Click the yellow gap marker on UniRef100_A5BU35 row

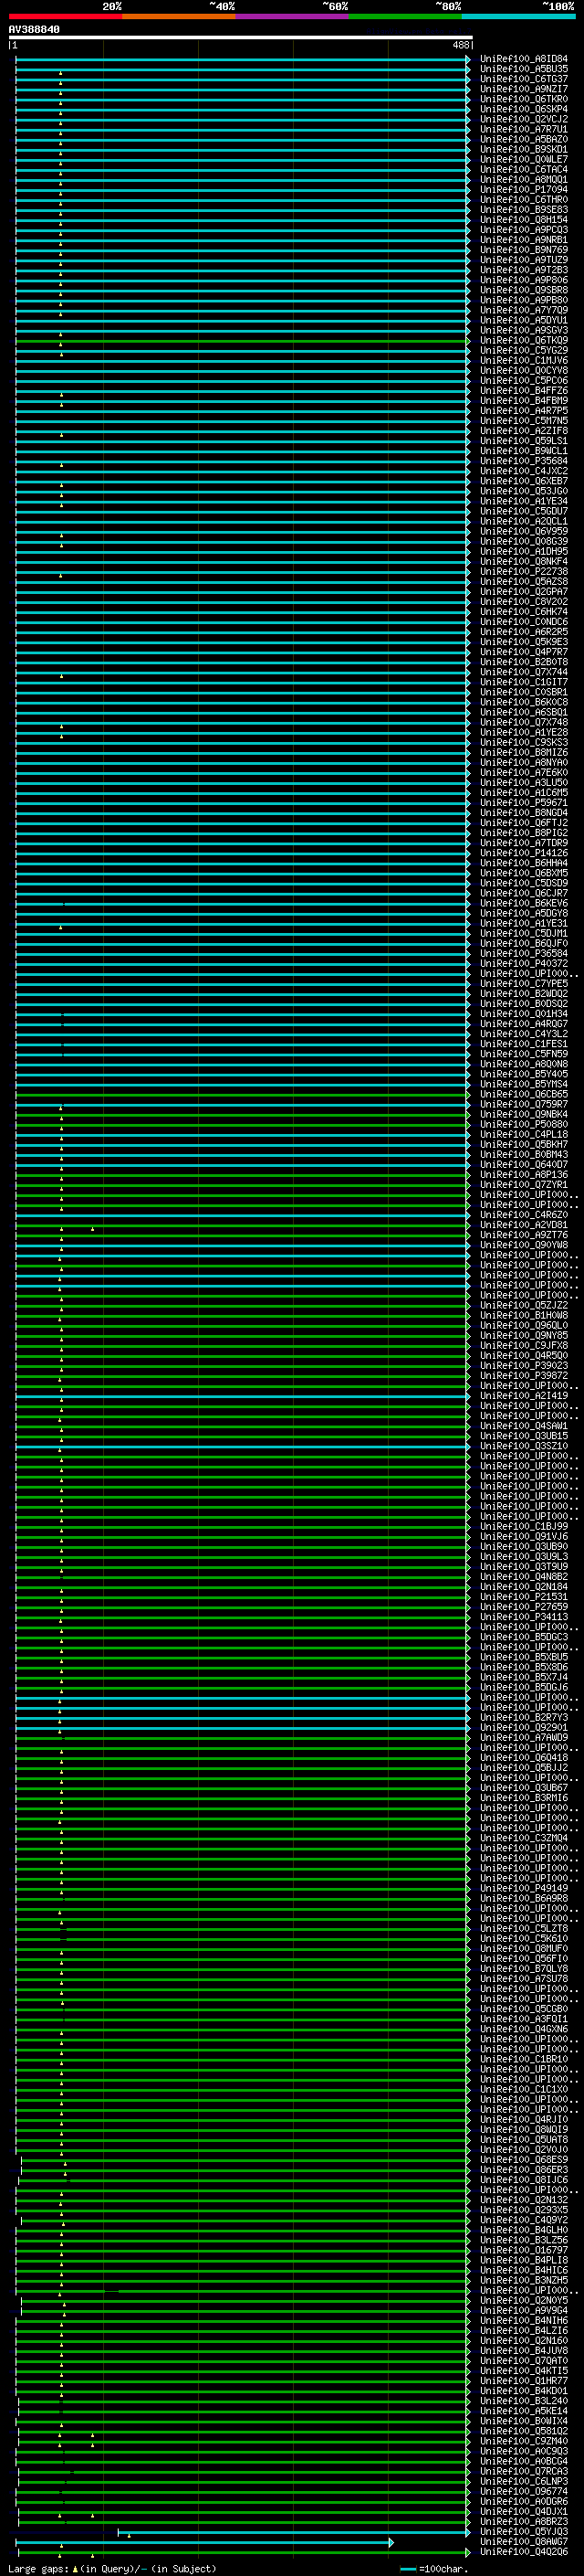pos(60,73)
